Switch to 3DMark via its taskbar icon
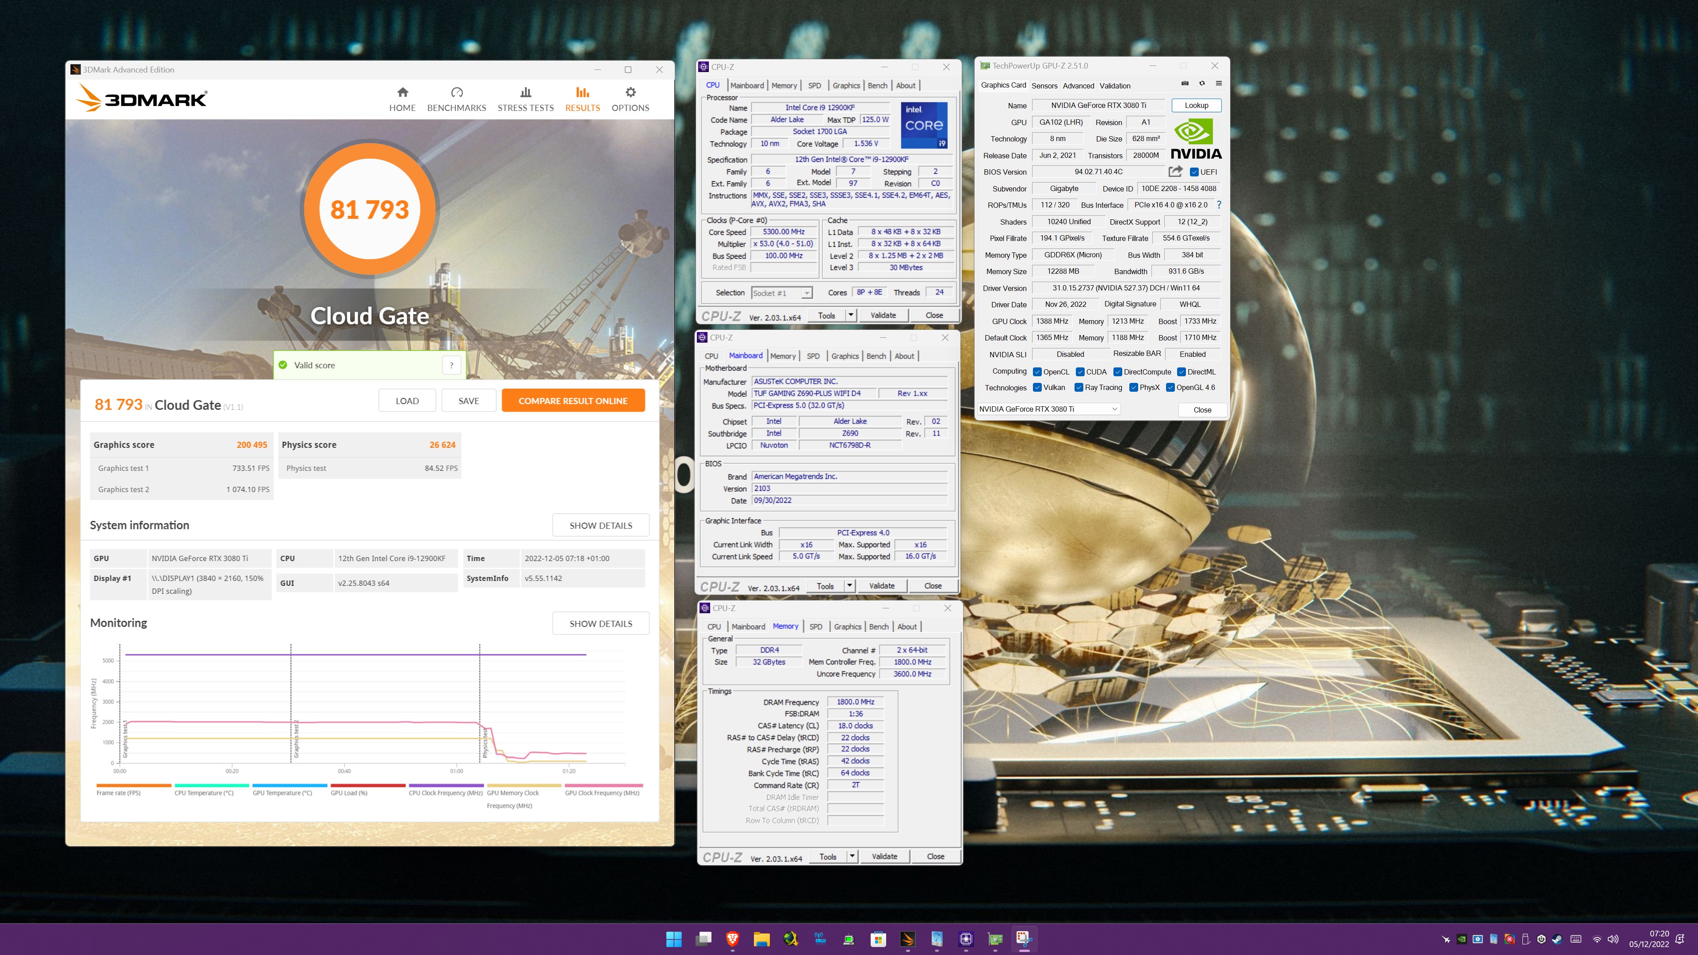1698x955 pixels. click(x=908, y=939)
